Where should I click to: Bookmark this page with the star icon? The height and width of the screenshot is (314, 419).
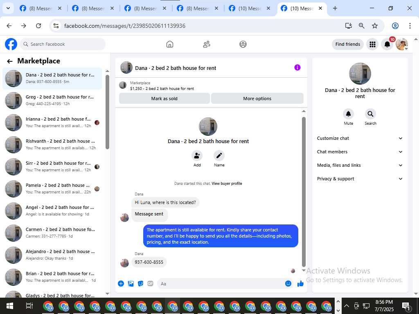pos(375,26)
